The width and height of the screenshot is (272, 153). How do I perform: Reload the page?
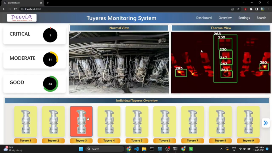tap(15, 9)
